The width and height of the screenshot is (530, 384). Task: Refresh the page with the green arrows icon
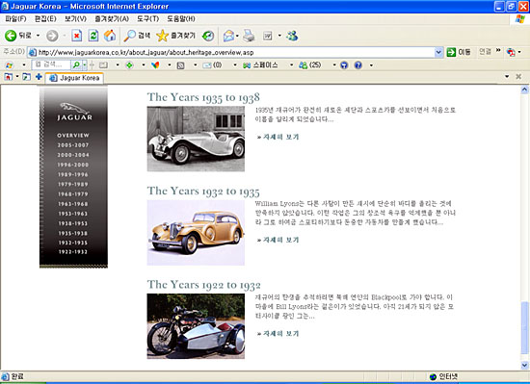point(93,36)
